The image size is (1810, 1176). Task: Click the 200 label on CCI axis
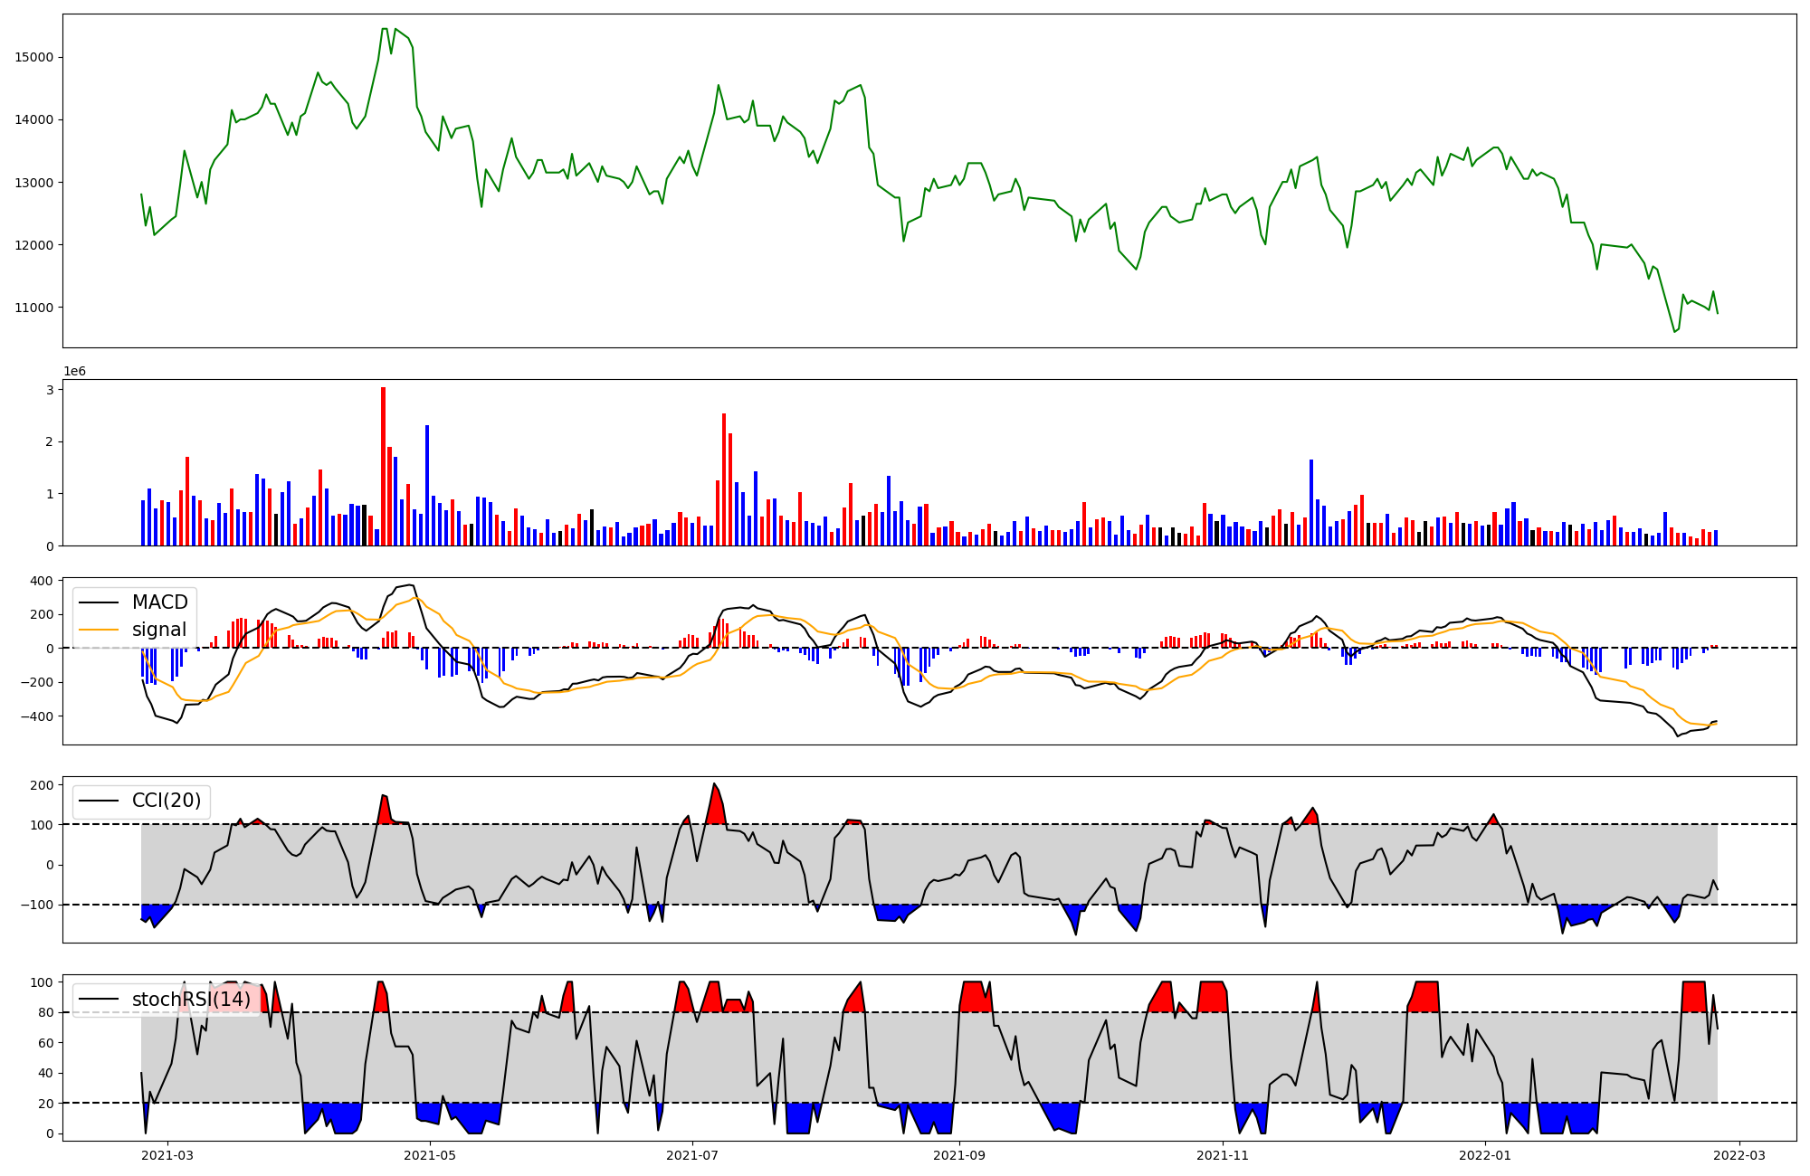coord(42,785)
